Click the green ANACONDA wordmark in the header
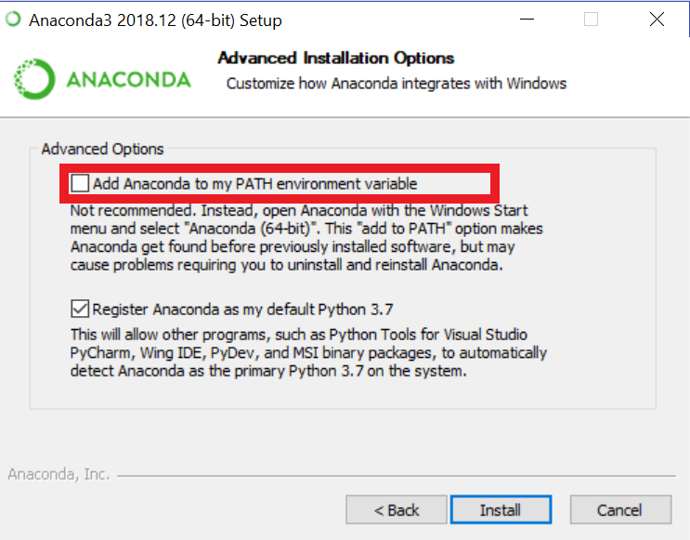This screenshot has height=540, width=690. [128, 80]
